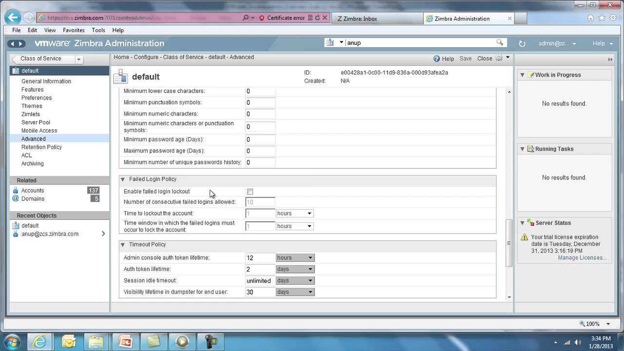Viewport: 624px width, 351px height.
Task: Click the Help question mark icon
Action: point(436,58)
